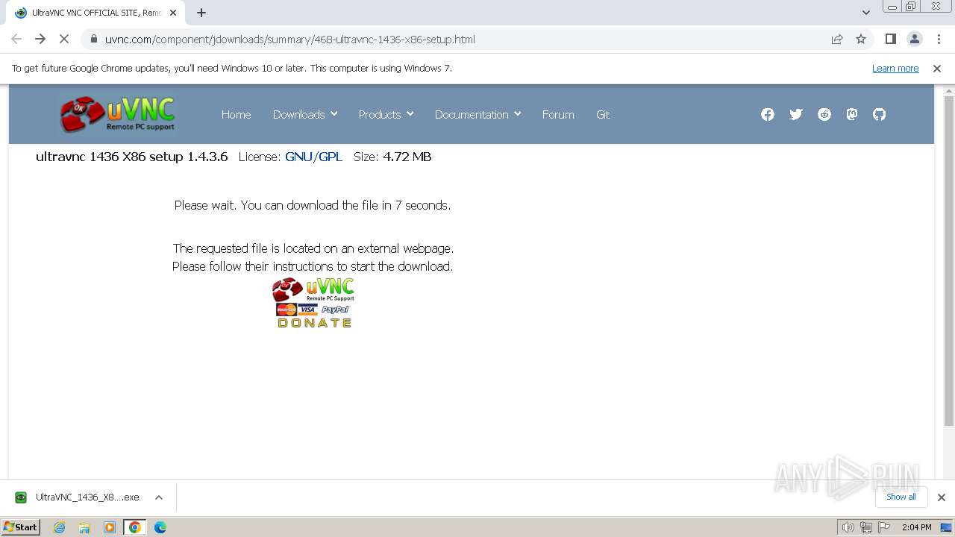Image resolution: width=955 pixels, height=537 pixels.
Task: Stop loading the page
Action: pos(64,39)
